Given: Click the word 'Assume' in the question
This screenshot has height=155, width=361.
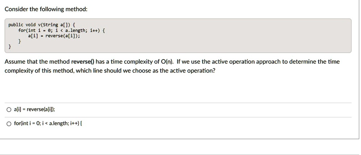Looking at the screenshot, I should tap(14, 62).
